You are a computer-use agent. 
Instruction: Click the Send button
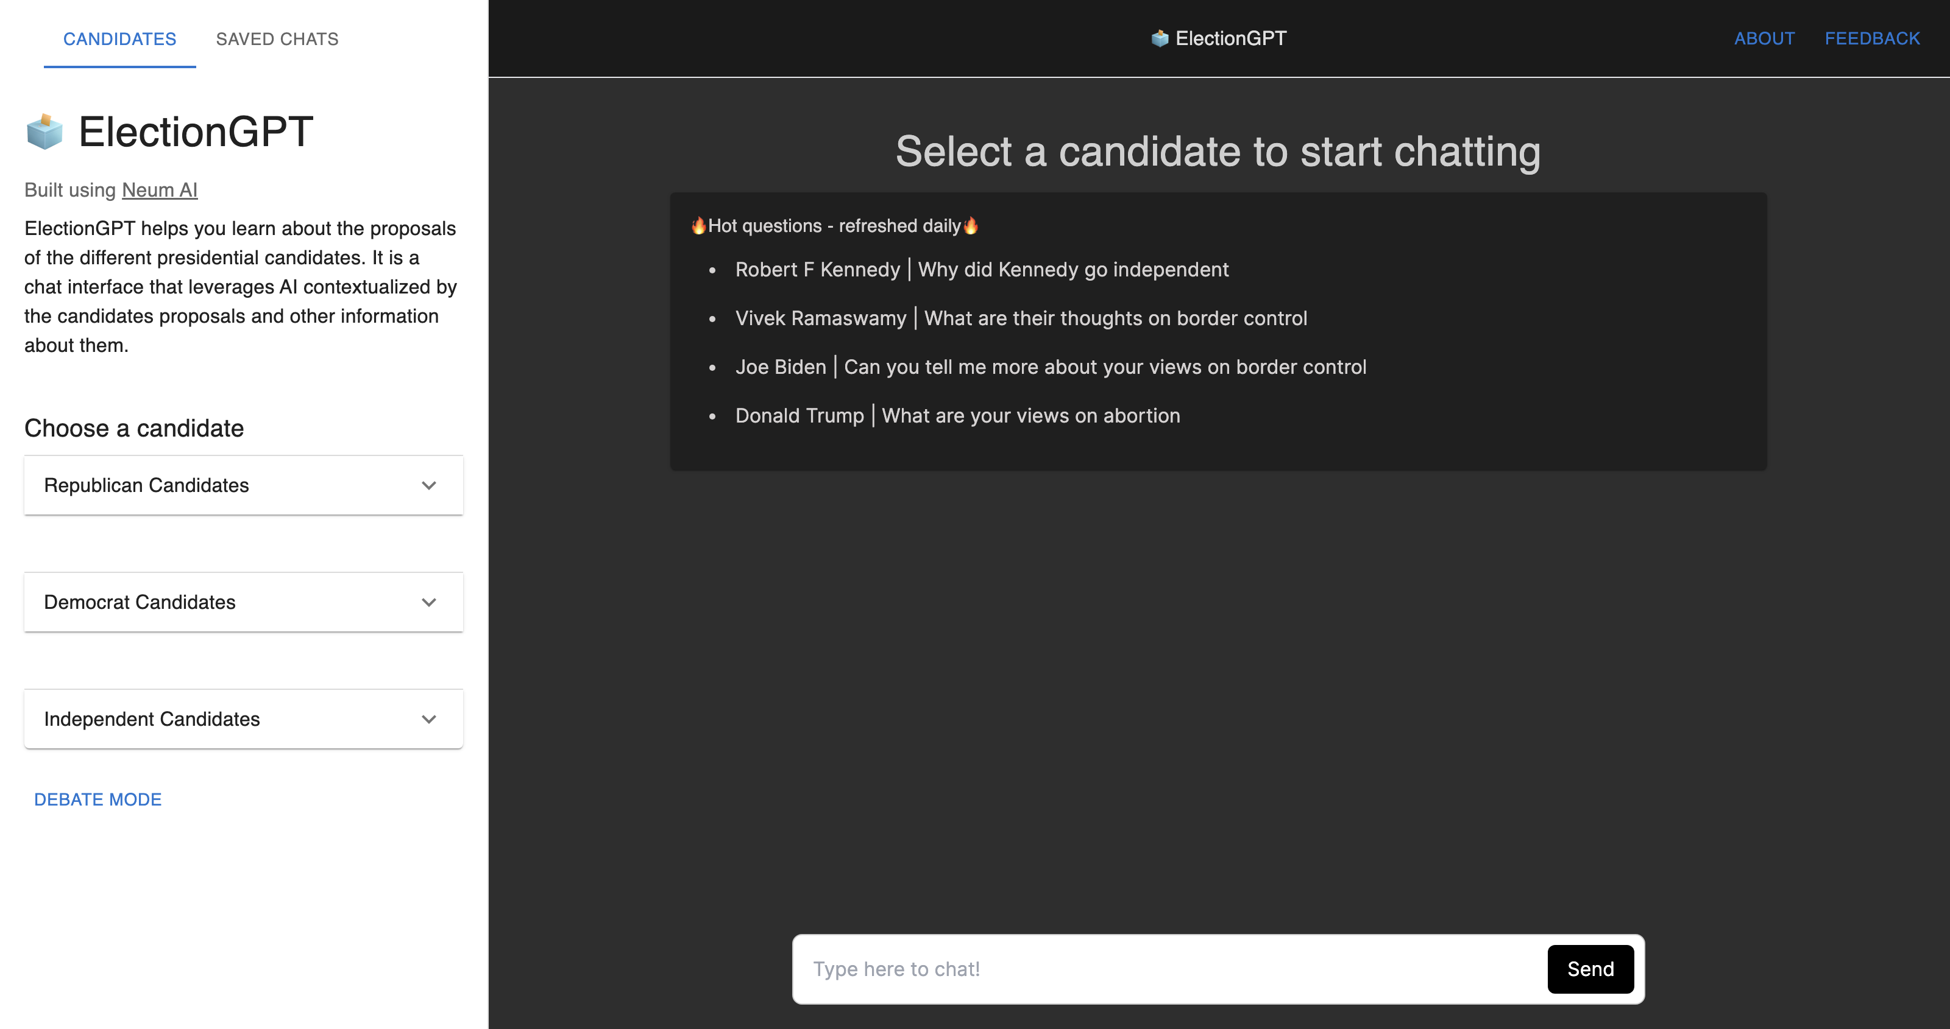[x=1590, y=969]
